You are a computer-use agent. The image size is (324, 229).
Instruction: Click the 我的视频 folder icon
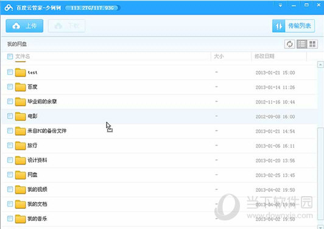pos(20,190)
